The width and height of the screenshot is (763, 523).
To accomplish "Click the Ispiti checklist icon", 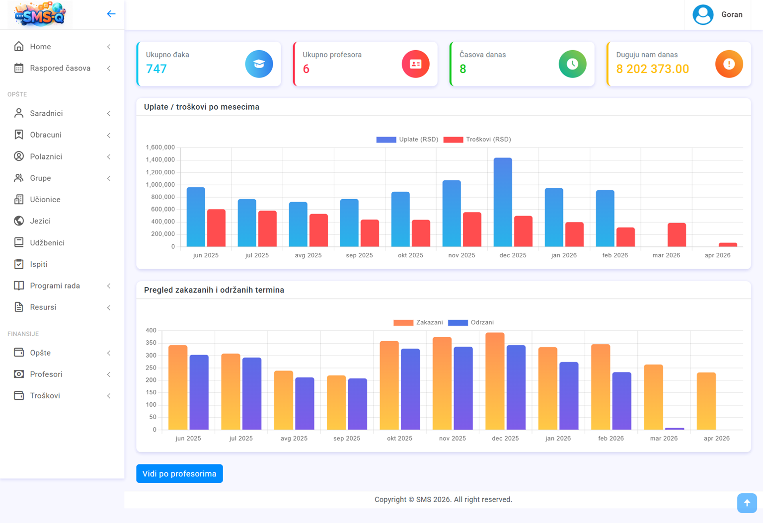I will pyautogui.click(x=19, y=264).
